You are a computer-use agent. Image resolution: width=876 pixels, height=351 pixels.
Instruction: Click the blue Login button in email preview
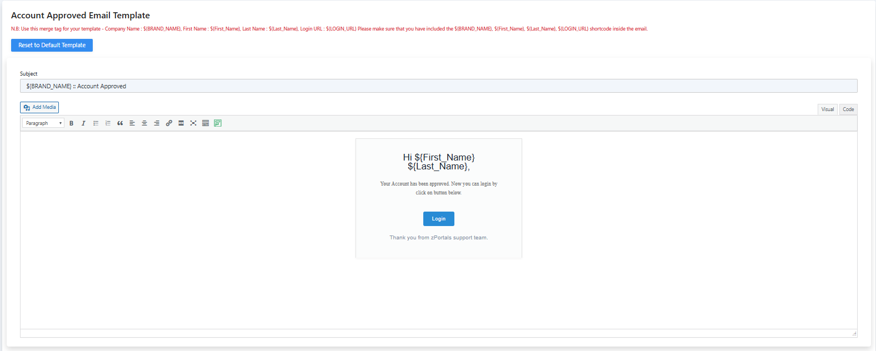point(438,219)
